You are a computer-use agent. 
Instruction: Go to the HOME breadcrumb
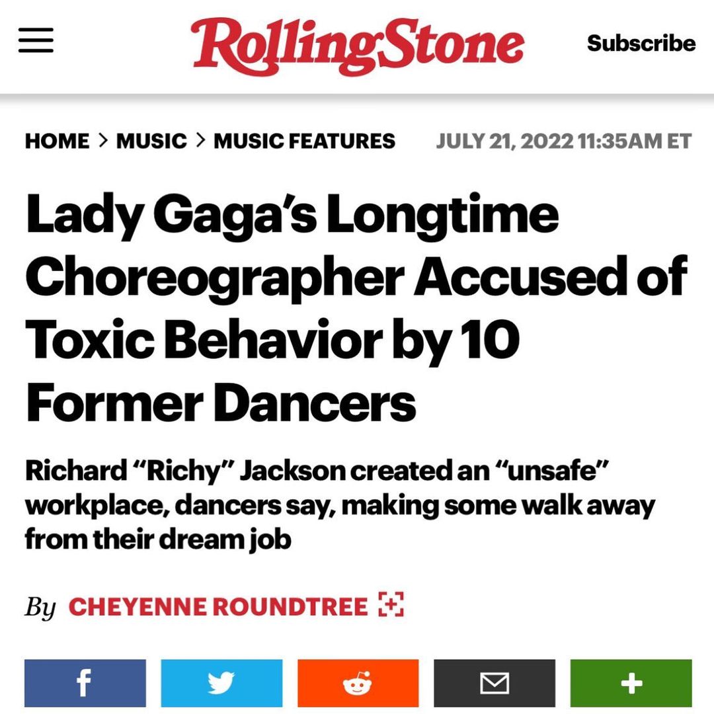pos(57,141)
